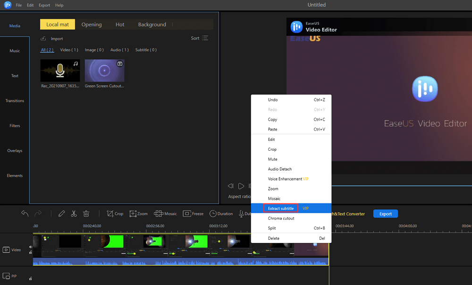Click the scissors split toolbar icon
This screenshot has width=472, height=285.
click(74, 213)
